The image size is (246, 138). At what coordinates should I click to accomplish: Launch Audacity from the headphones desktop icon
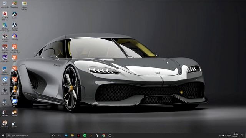tap(15, 37)
